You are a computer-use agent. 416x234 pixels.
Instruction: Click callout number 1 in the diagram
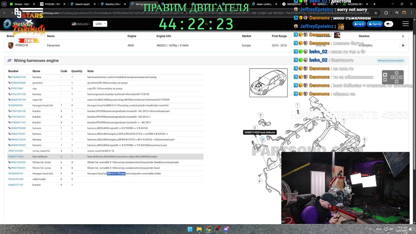(x=344, y=120)
